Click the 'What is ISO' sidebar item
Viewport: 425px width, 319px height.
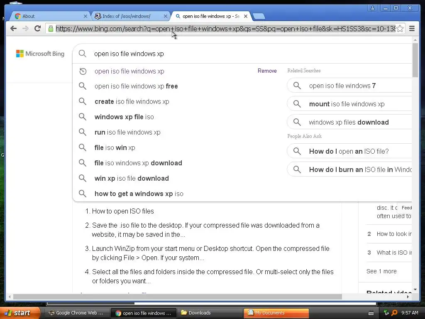tap(394, 253)
